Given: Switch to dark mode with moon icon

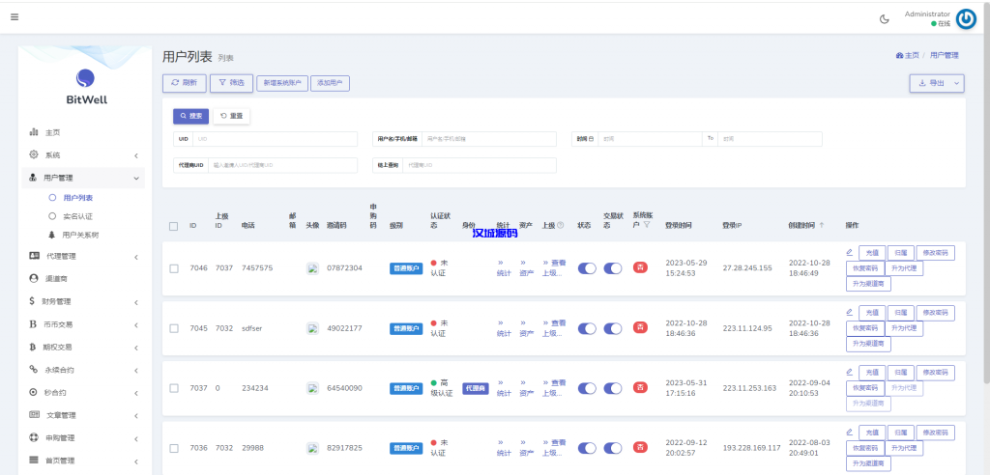Looking at the screenshot, I should pos(884,18).
